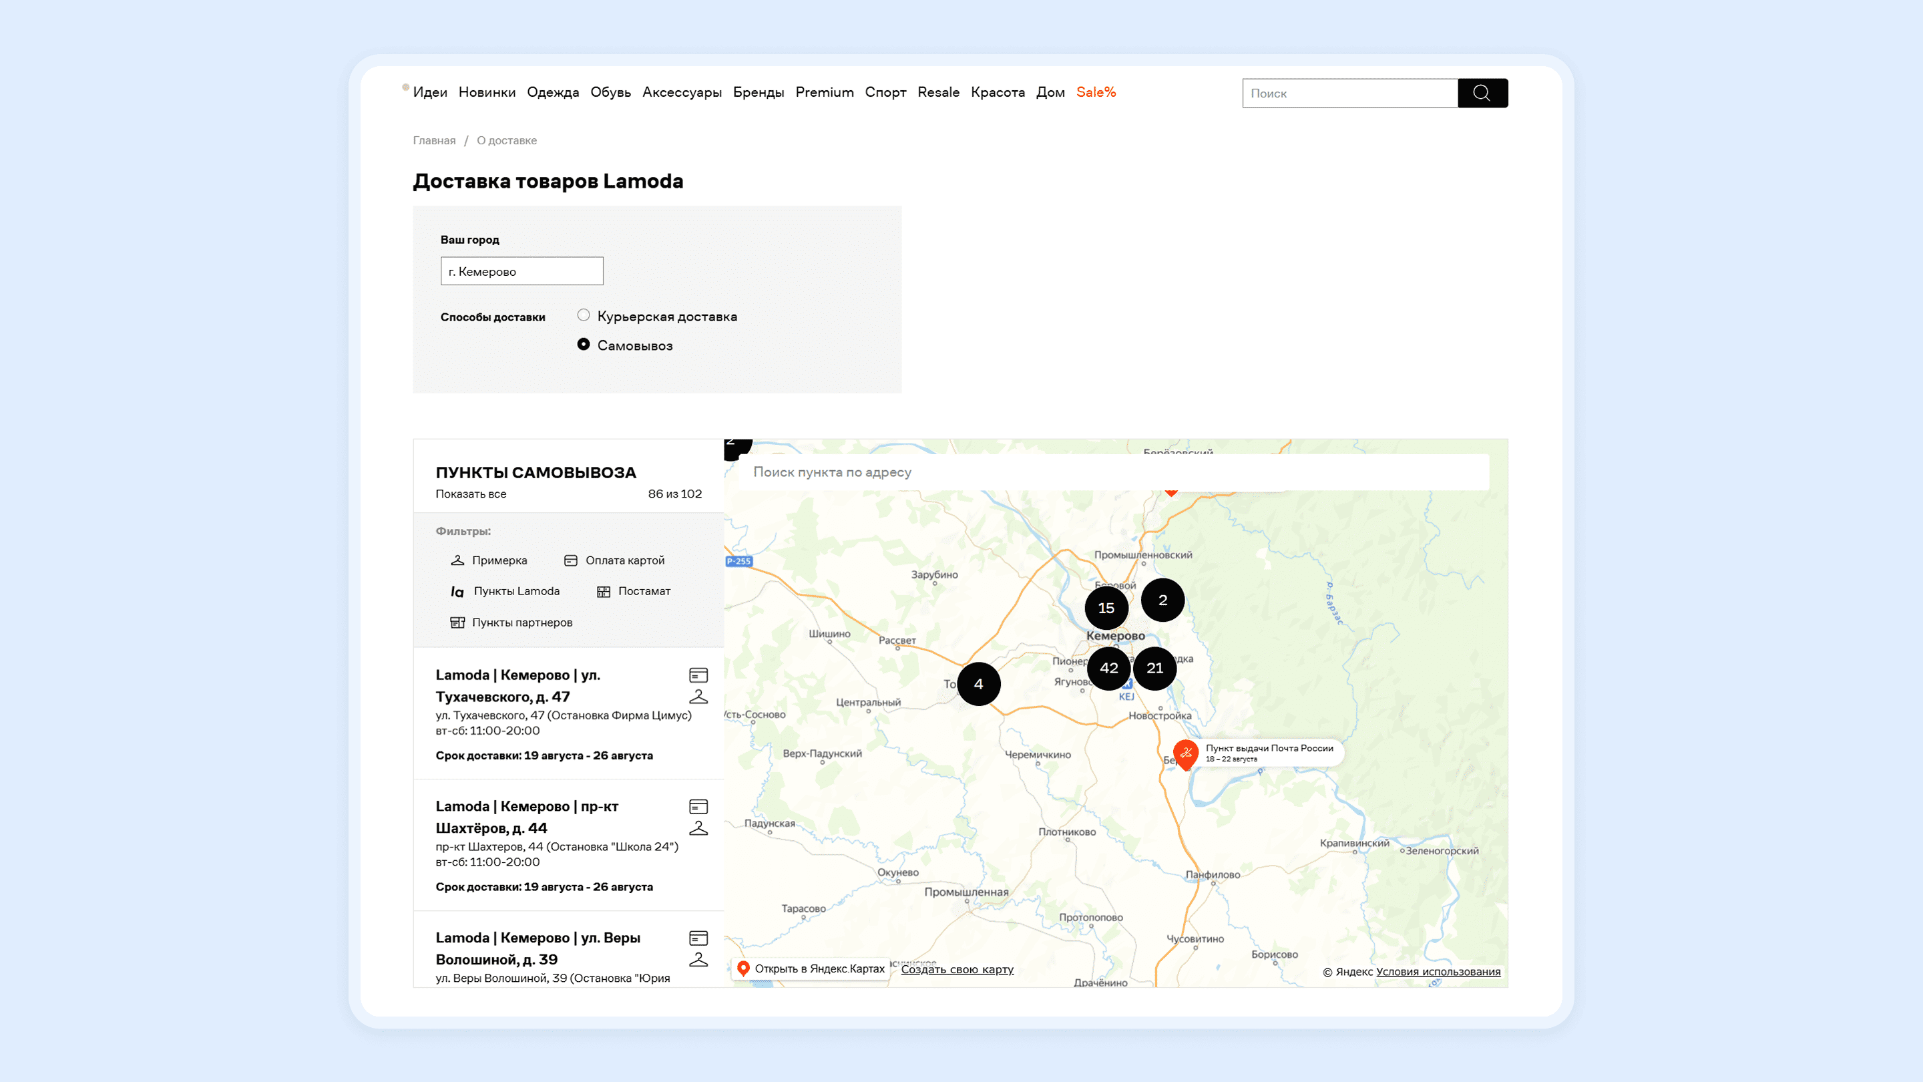Open map cluster marker 2 near Боровой
Screen dimensions: 1923x1082
tap(1163, 600)
